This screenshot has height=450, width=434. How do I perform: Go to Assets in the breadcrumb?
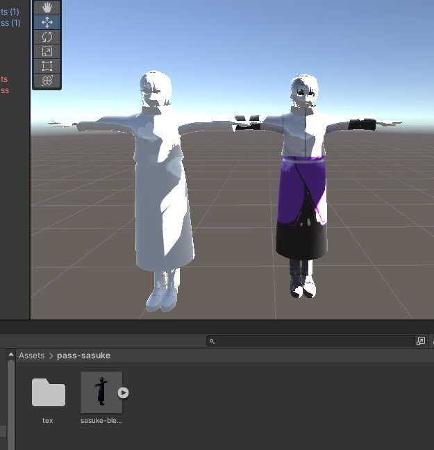coord(31,356)
